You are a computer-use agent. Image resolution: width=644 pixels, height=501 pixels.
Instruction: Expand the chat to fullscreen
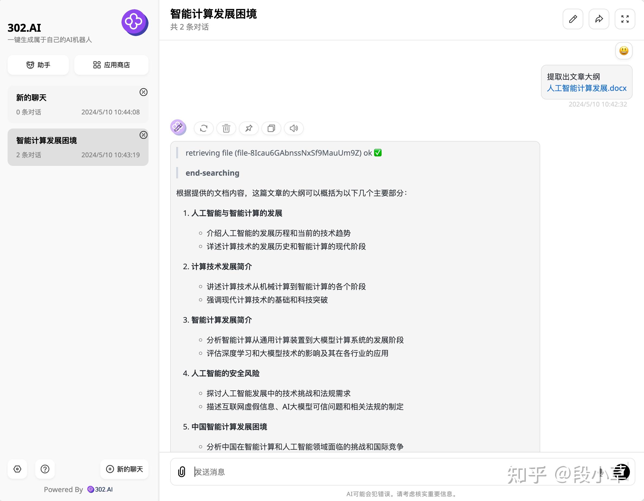tap(625, 19)
